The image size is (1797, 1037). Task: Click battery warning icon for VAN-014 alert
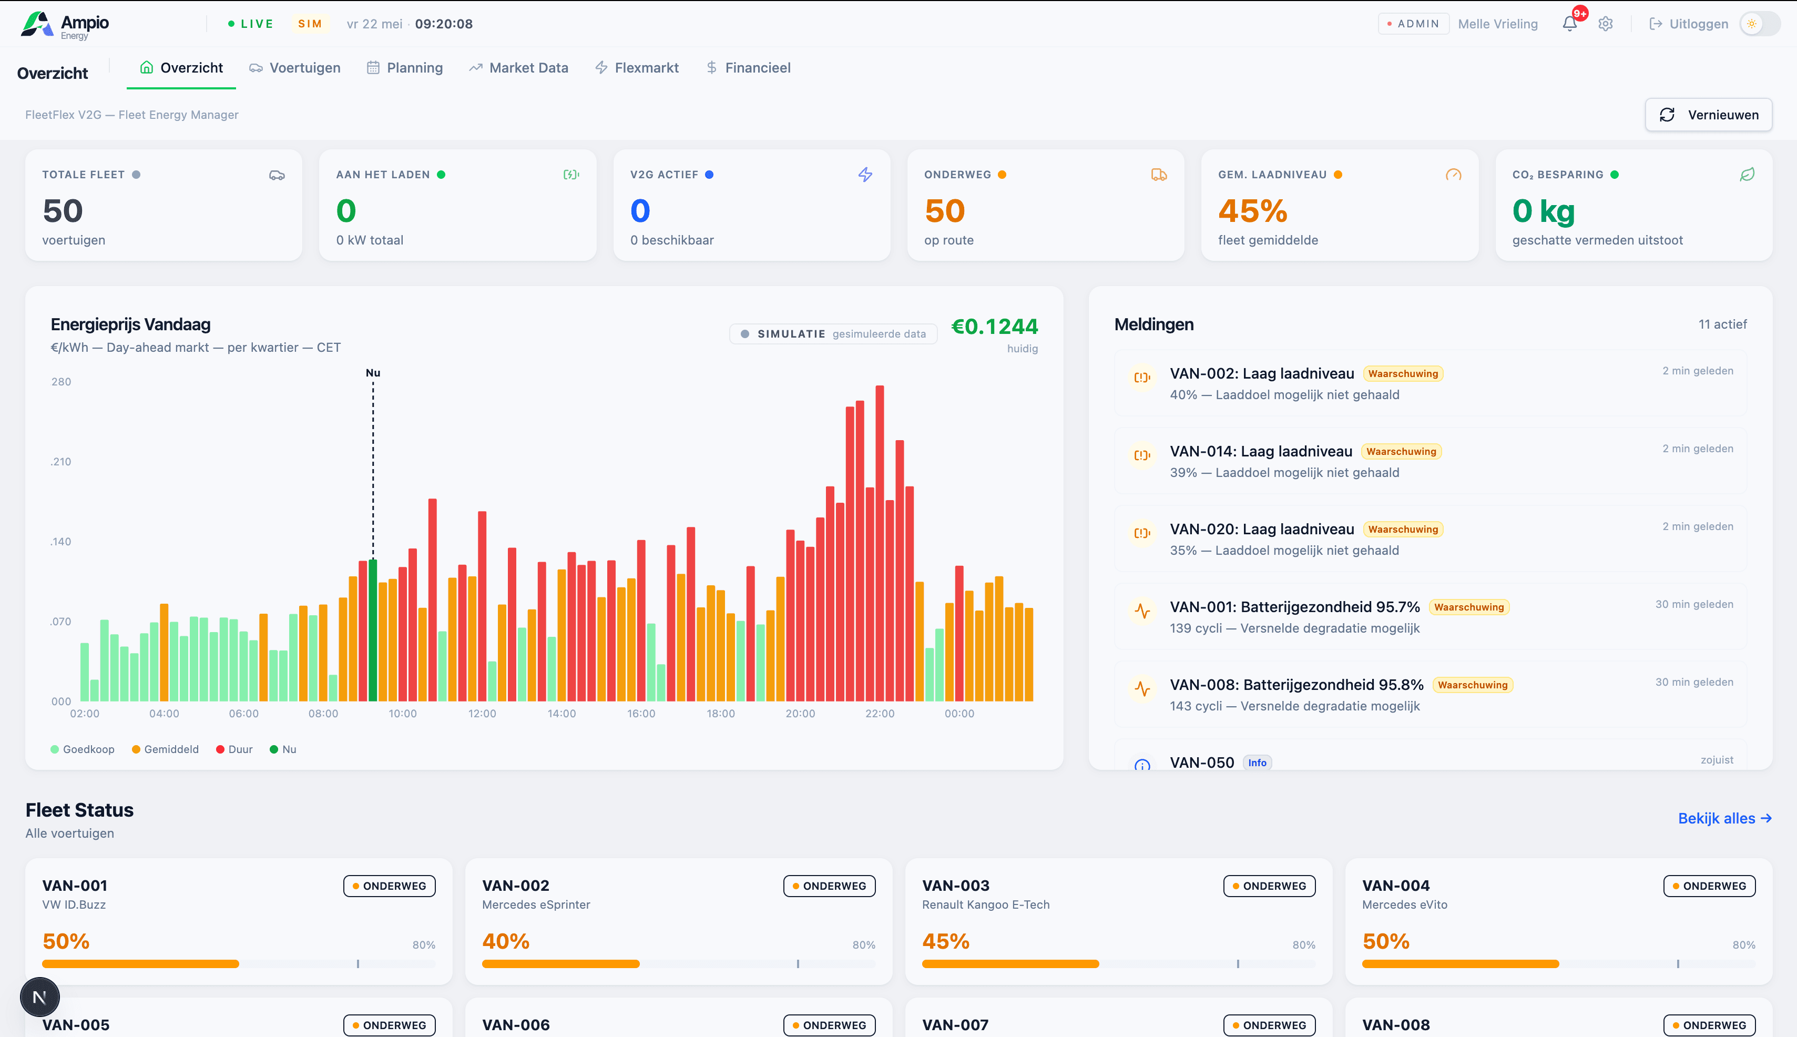[x=1142, y=455]
